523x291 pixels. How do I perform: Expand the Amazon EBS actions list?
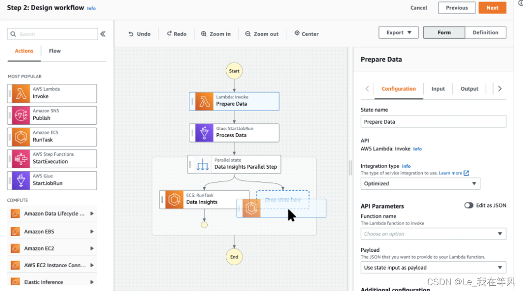pyautogui.click(x=92, y=231)
